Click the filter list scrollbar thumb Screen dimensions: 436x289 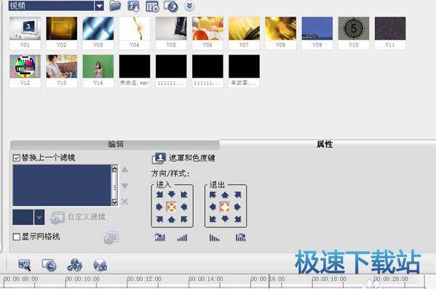click(114, 188)
